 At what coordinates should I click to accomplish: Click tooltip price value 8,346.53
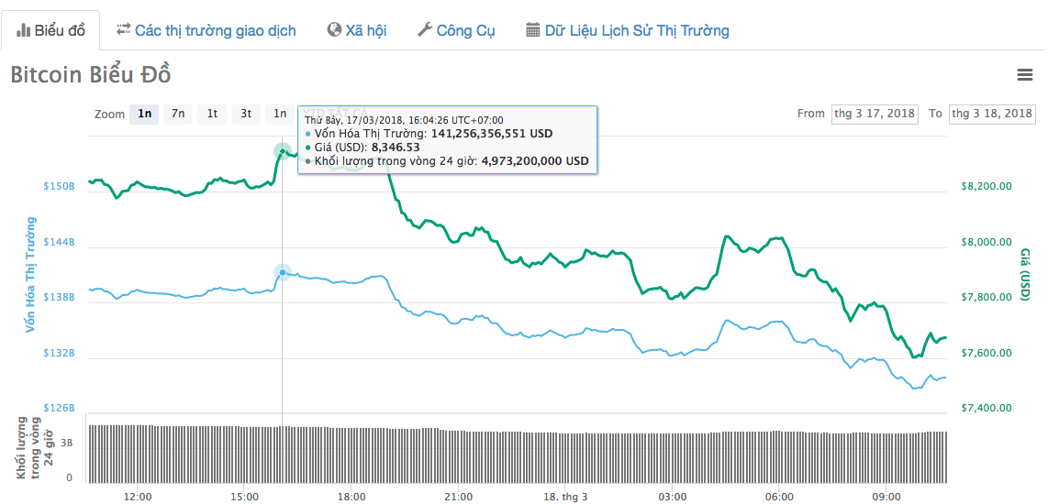[396, 148]
